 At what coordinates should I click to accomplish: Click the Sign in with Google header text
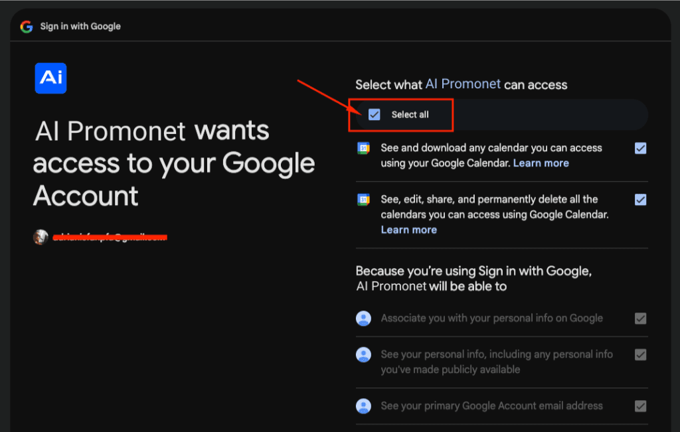(80, 26)
